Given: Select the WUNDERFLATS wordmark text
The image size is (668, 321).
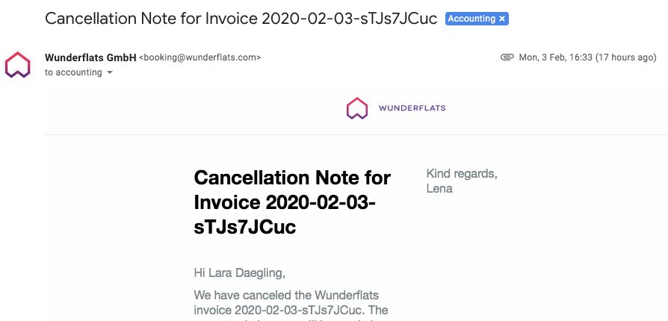Looking at the screenshot, I should coord(412,108).
